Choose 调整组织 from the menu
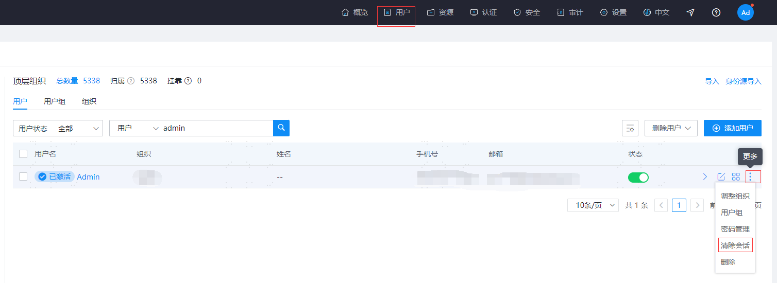Image resolution: width=777 pixels, height=283 pixels. (735, 196)
